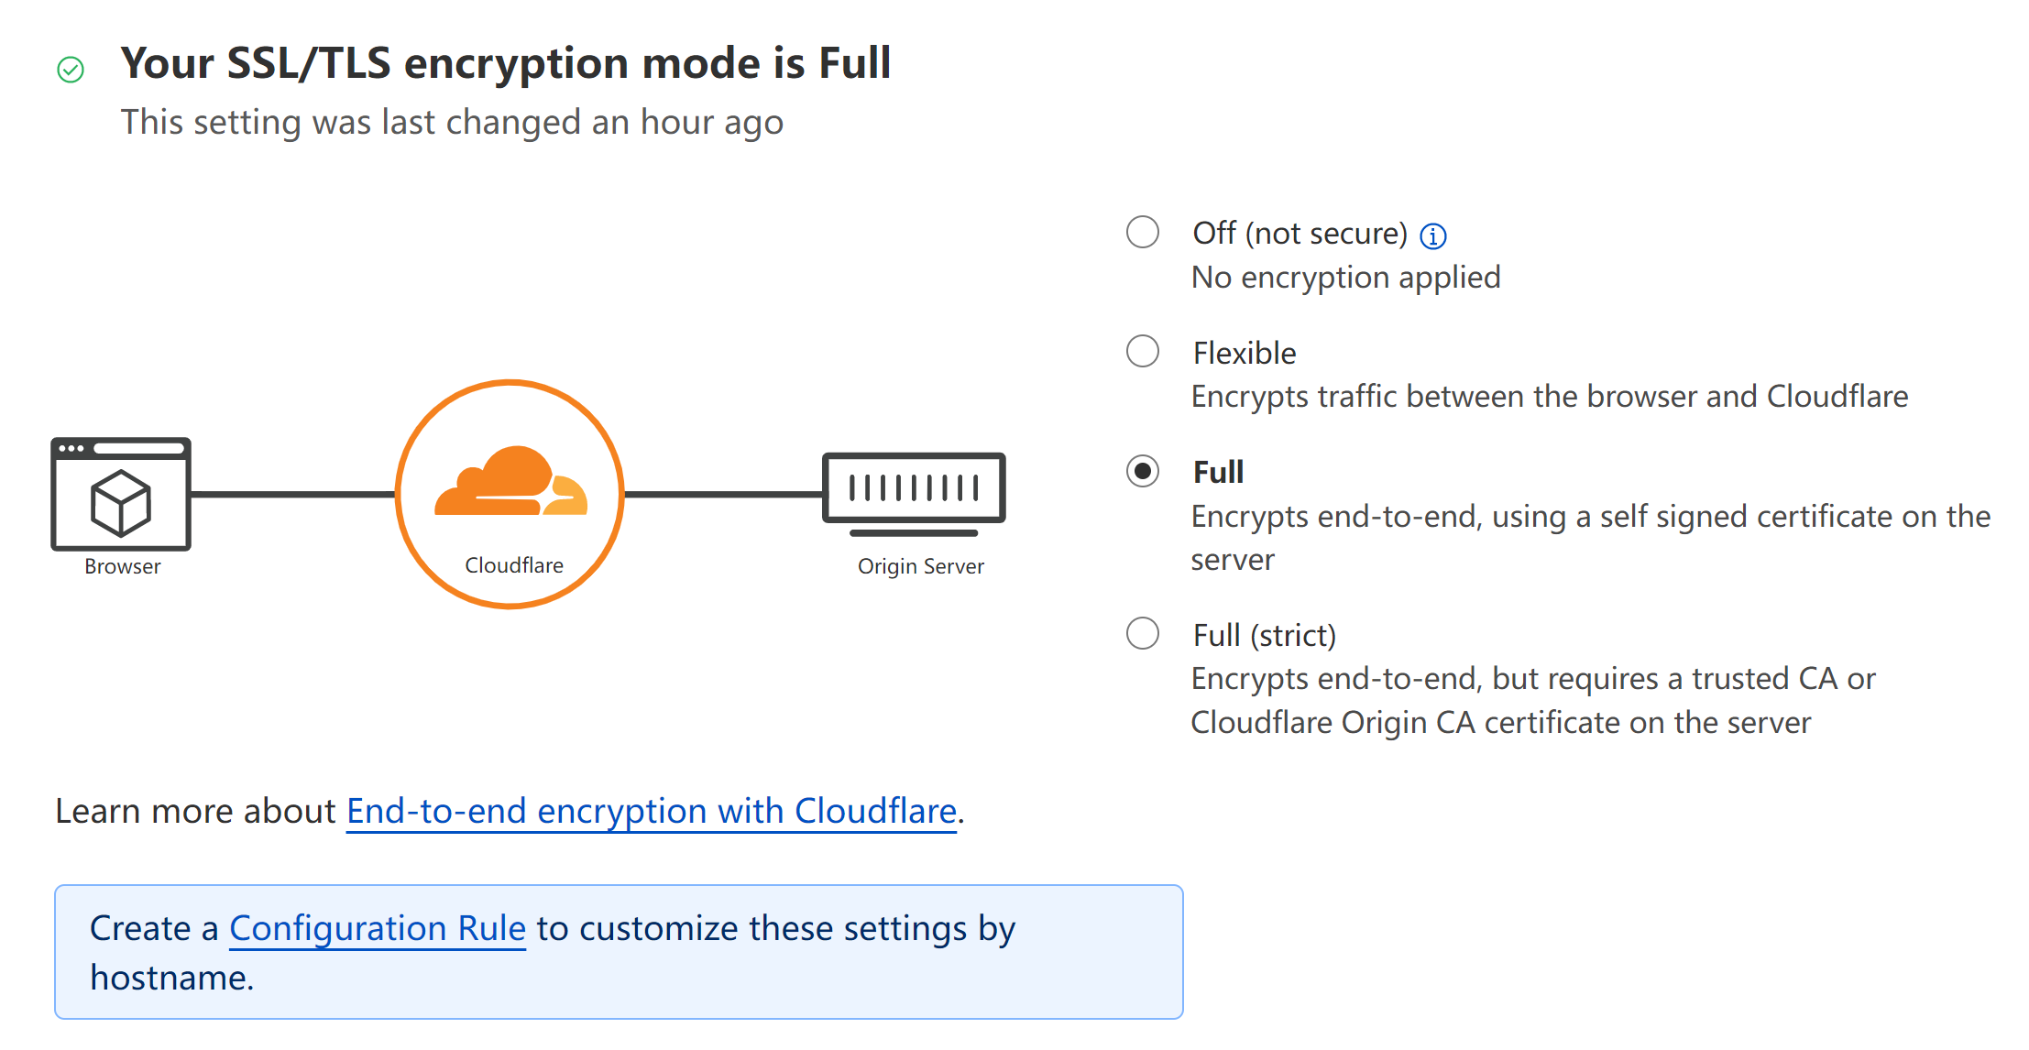Screen dimensions: 2029x1050
Task: Click the Origin Server icon in diagram
Action: click(914, 492)
